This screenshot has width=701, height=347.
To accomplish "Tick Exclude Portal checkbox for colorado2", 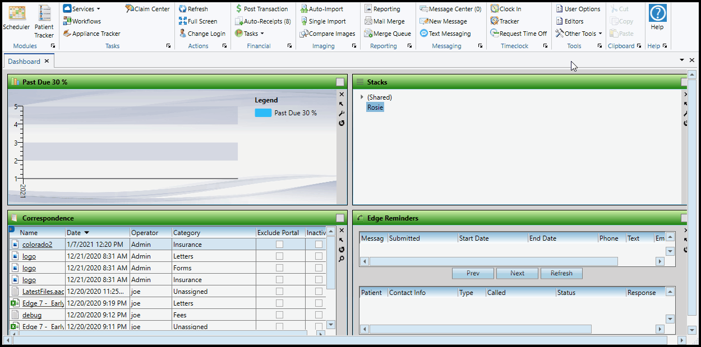I will (279, 245).
